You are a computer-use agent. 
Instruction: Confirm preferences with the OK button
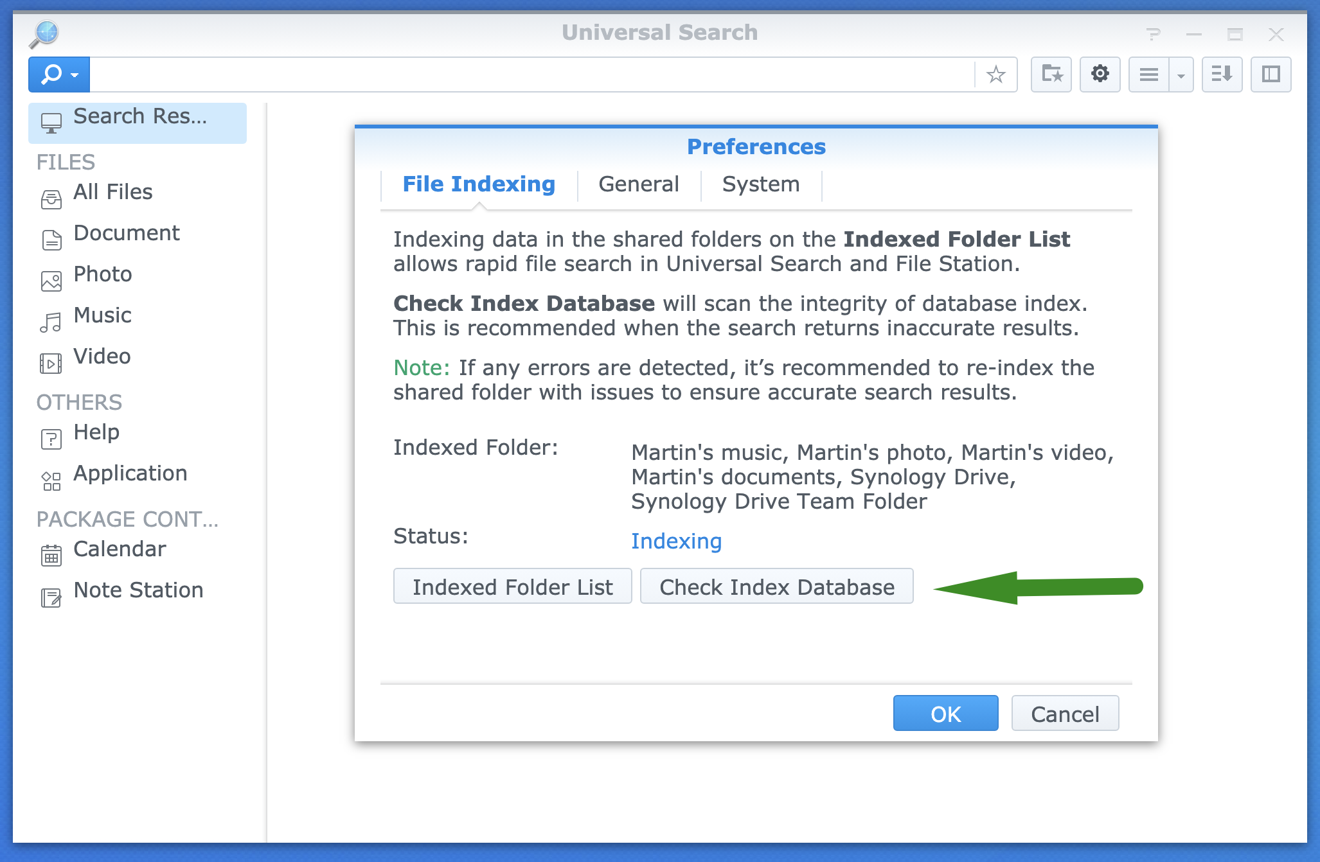(945, 714)
